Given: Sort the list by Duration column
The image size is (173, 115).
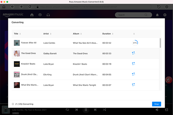Looking at the screenshot, I should 108,34.
